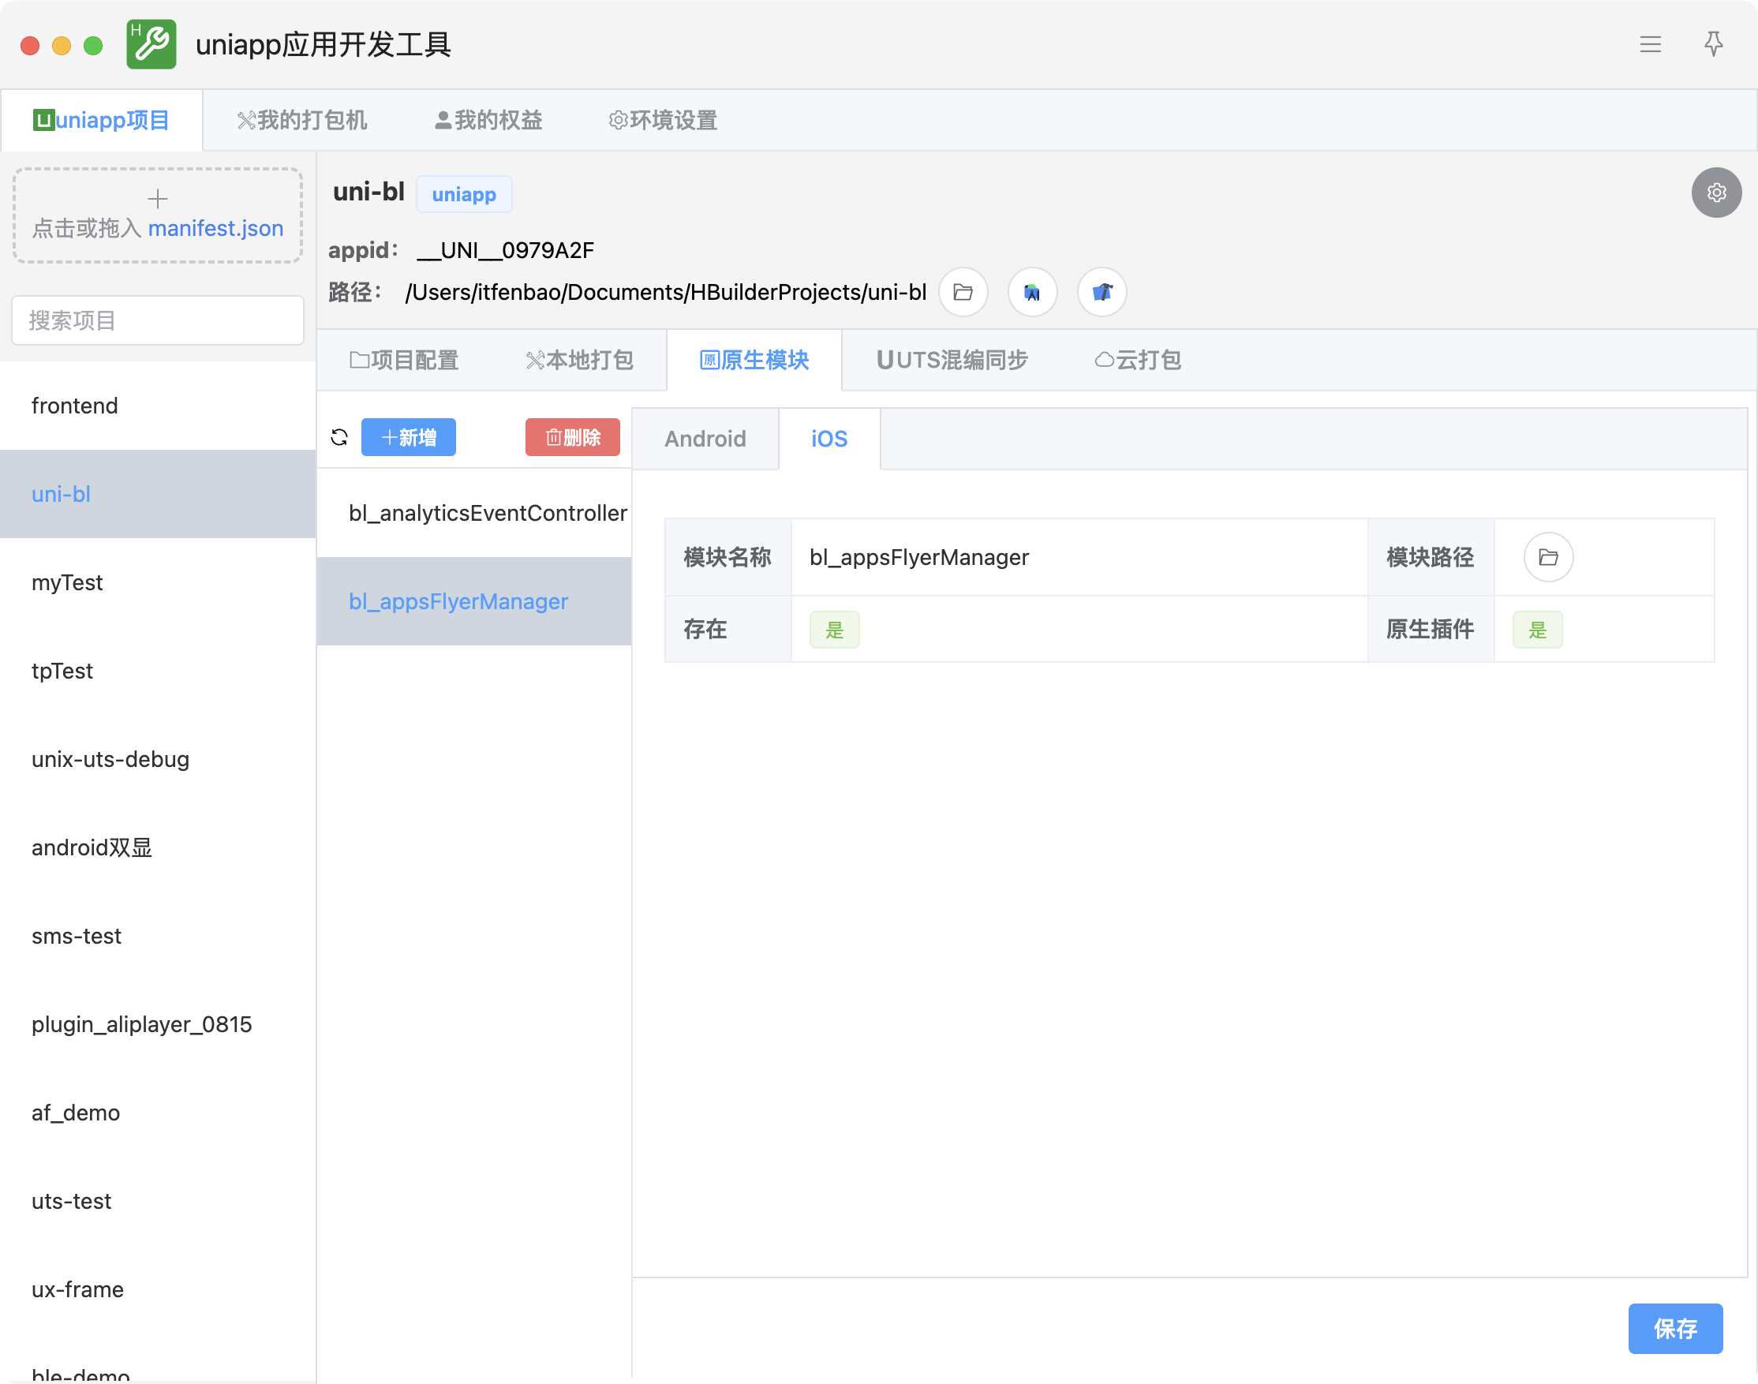Viewport: 1758px width, 1384px height.
Task: Select uts-test project
Action: [x=158, y=1201]
